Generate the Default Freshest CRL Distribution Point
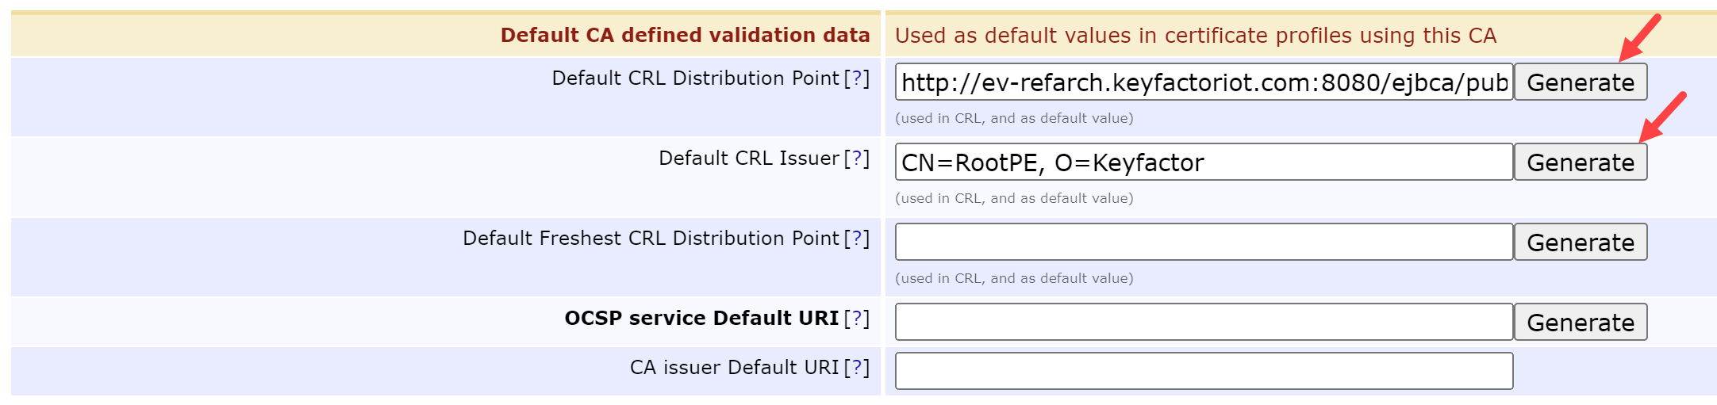Screen dimensions: 1717x405 1580,243
